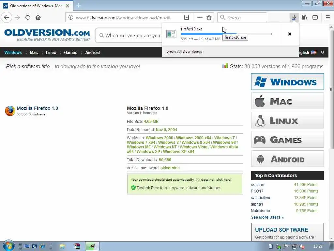This screenshot has width=334, height=251.
Task: Click Show Desktop quick launch icon
Action: (27, 246)
